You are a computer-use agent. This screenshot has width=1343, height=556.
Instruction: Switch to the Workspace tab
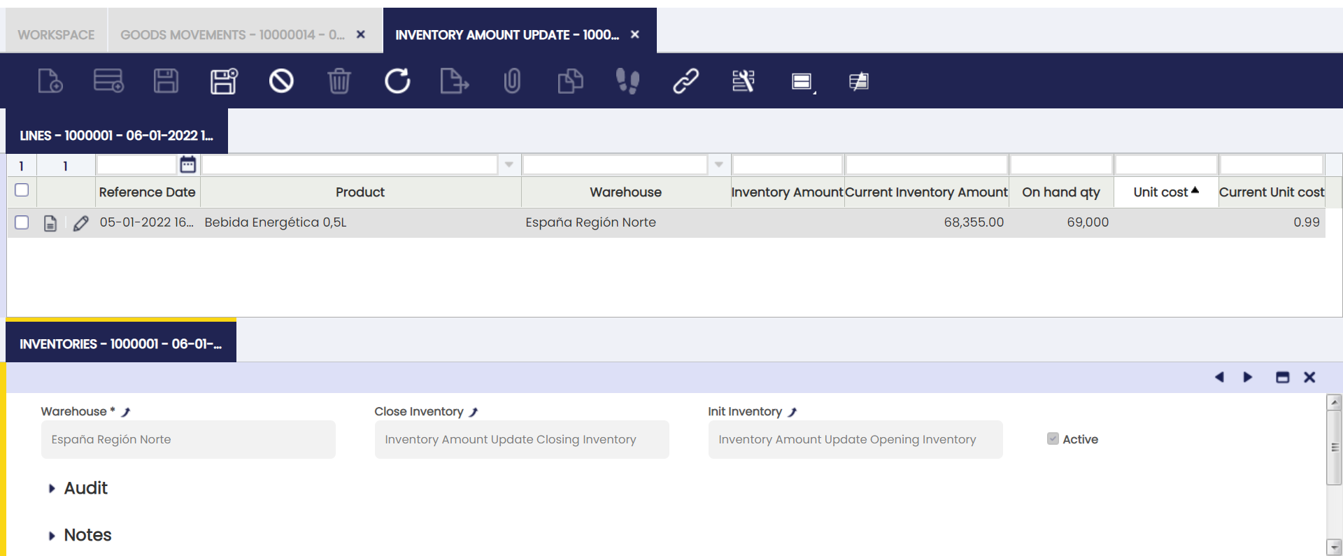[x=56, y=34]
